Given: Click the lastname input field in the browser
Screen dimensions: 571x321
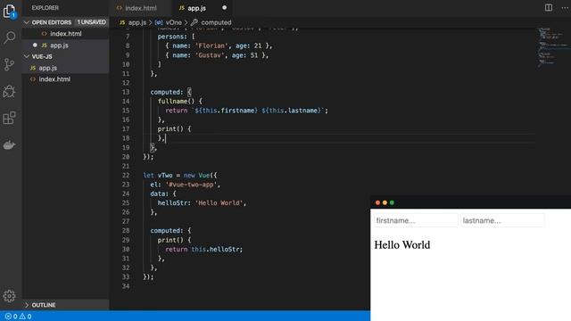Looking at the screenshot, I should tap(502, 220).
